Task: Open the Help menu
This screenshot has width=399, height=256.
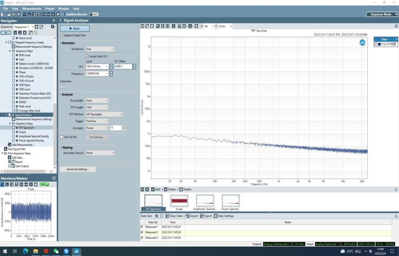Action: click(x=76, y=9)
